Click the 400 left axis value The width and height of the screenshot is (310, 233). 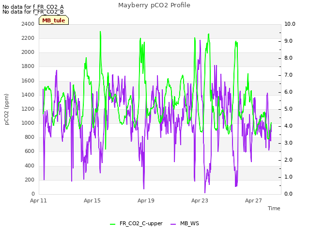(30, 166)
